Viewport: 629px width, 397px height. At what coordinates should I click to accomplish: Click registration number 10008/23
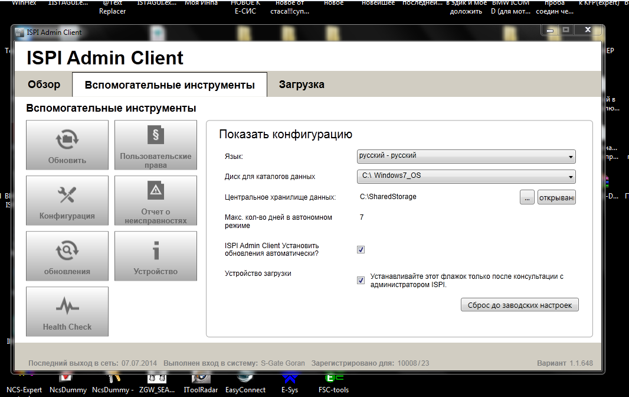(413, 363)
